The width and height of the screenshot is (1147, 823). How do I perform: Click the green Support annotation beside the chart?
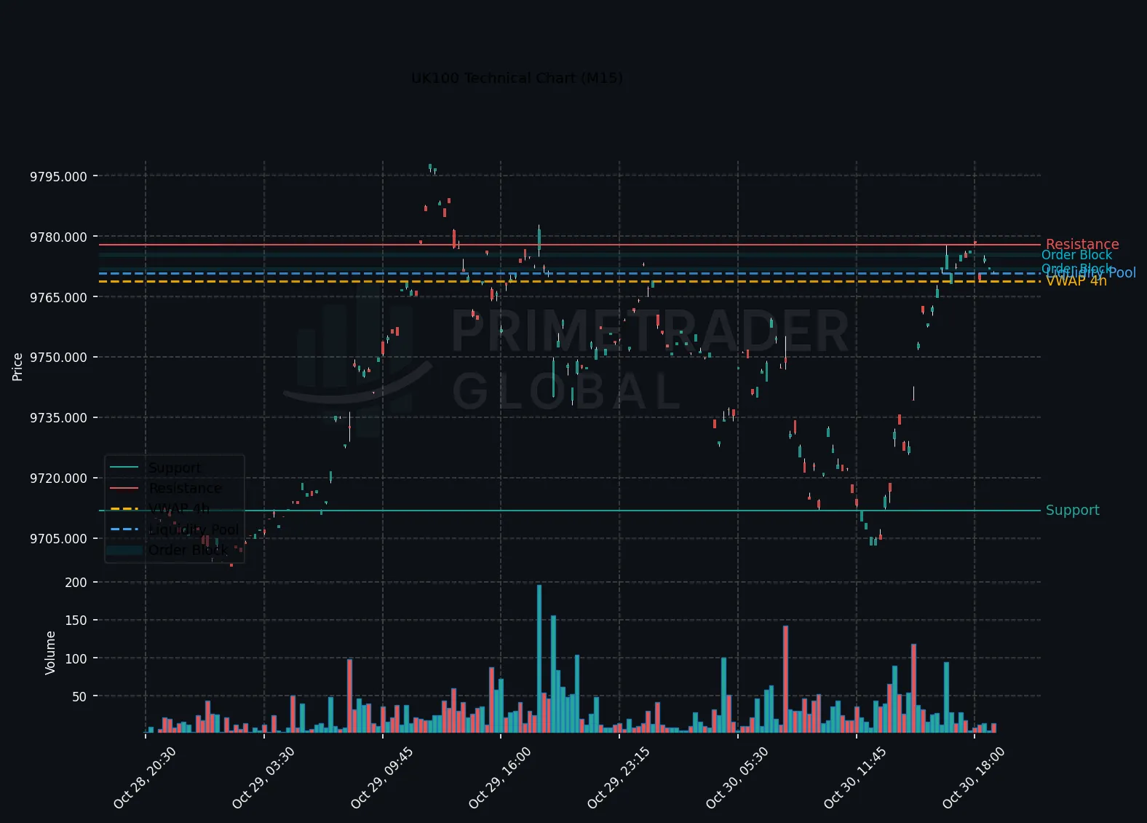(x=1072, y=511)
